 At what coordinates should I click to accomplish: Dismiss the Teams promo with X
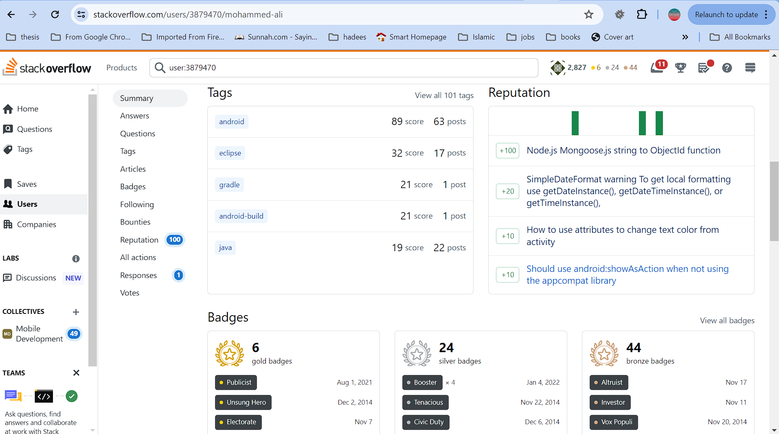(x=76, y=373)
